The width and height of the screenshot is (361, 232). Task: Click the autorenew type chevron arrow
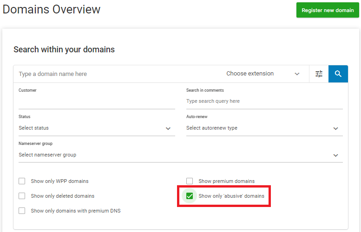click(335, 129)
